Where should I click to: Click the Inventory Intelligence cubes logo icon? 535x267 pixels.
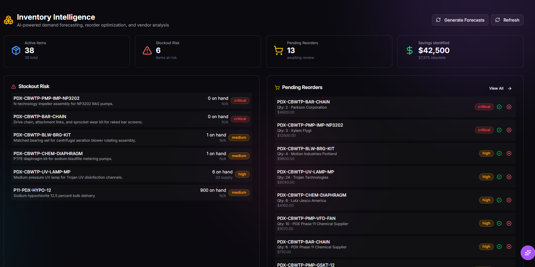pos(9,20)
